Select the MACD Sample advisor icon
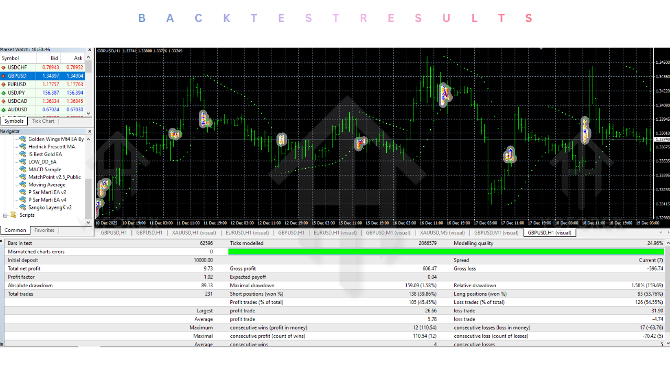This screenshot has width=670, height=376. click(x=23, y=170)
